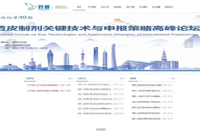Navigate to 证书查询
Image resolution: width=200 pixels, height=132 pixels.
143,7
